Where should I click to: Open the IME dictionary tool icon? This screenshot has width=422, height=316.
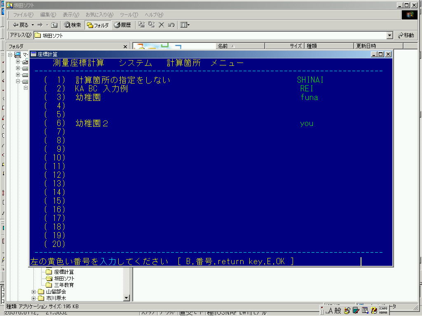(356, 311)
